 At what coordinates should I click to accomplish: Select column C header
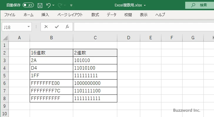(95, 38)
